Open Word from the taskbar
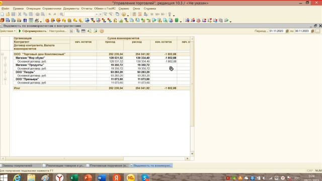Image resolution: width=322 pixels, height=181 pixels. tap(102, 177)
